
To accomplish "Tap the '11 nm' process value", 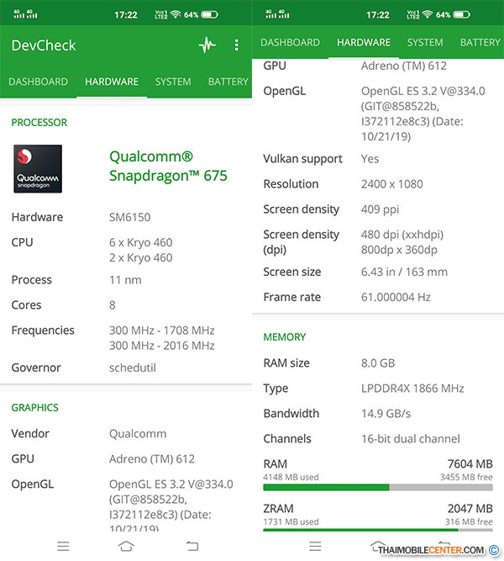I will tap(125, 280).
